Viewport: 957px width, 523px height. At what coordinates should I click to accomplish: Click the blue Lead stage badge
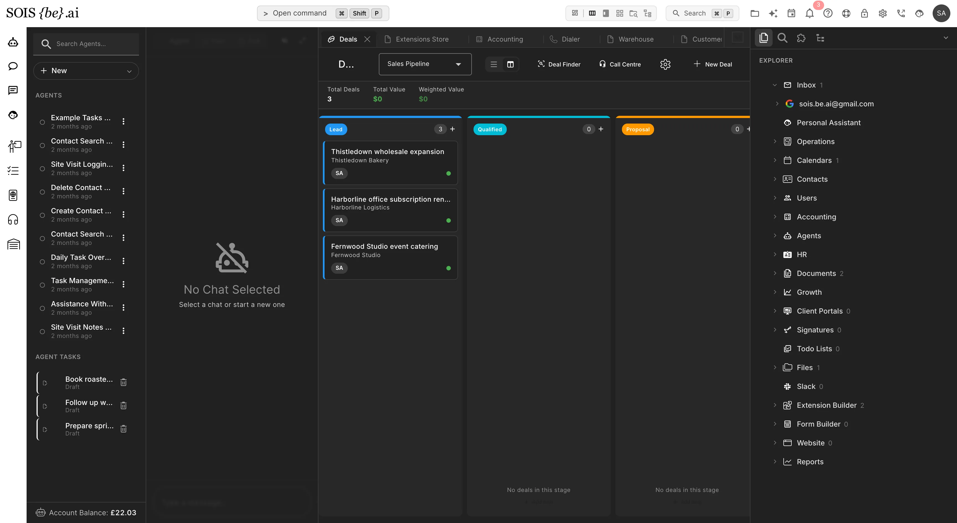[336, 129]
